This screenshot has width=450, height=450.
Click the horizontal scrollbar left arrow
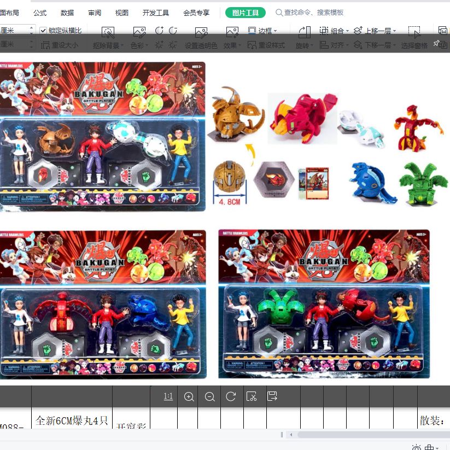click(x=291, y=435)
